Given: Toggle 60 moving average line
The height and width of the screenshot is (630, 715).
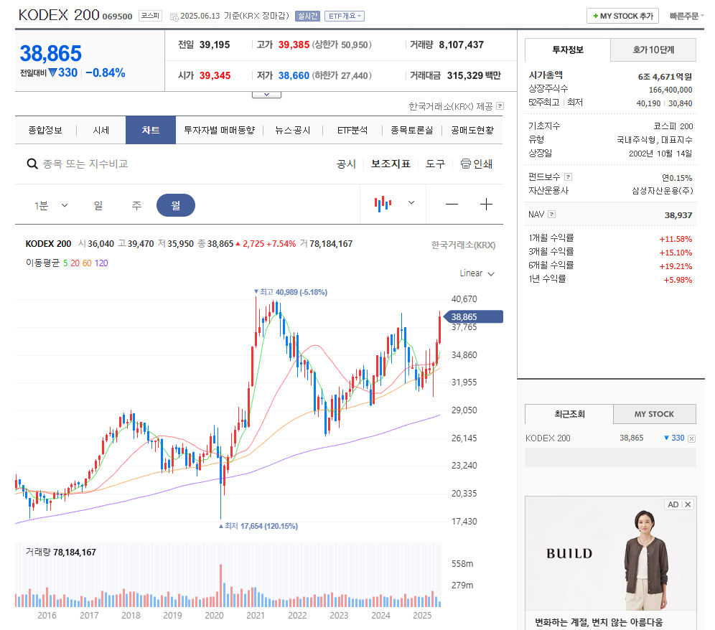Looking at the screenshot, I should [87, 263].
